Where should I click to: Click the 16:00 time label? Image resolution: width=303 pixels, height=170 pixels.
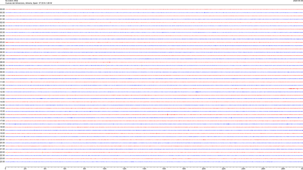coord(2,115)
